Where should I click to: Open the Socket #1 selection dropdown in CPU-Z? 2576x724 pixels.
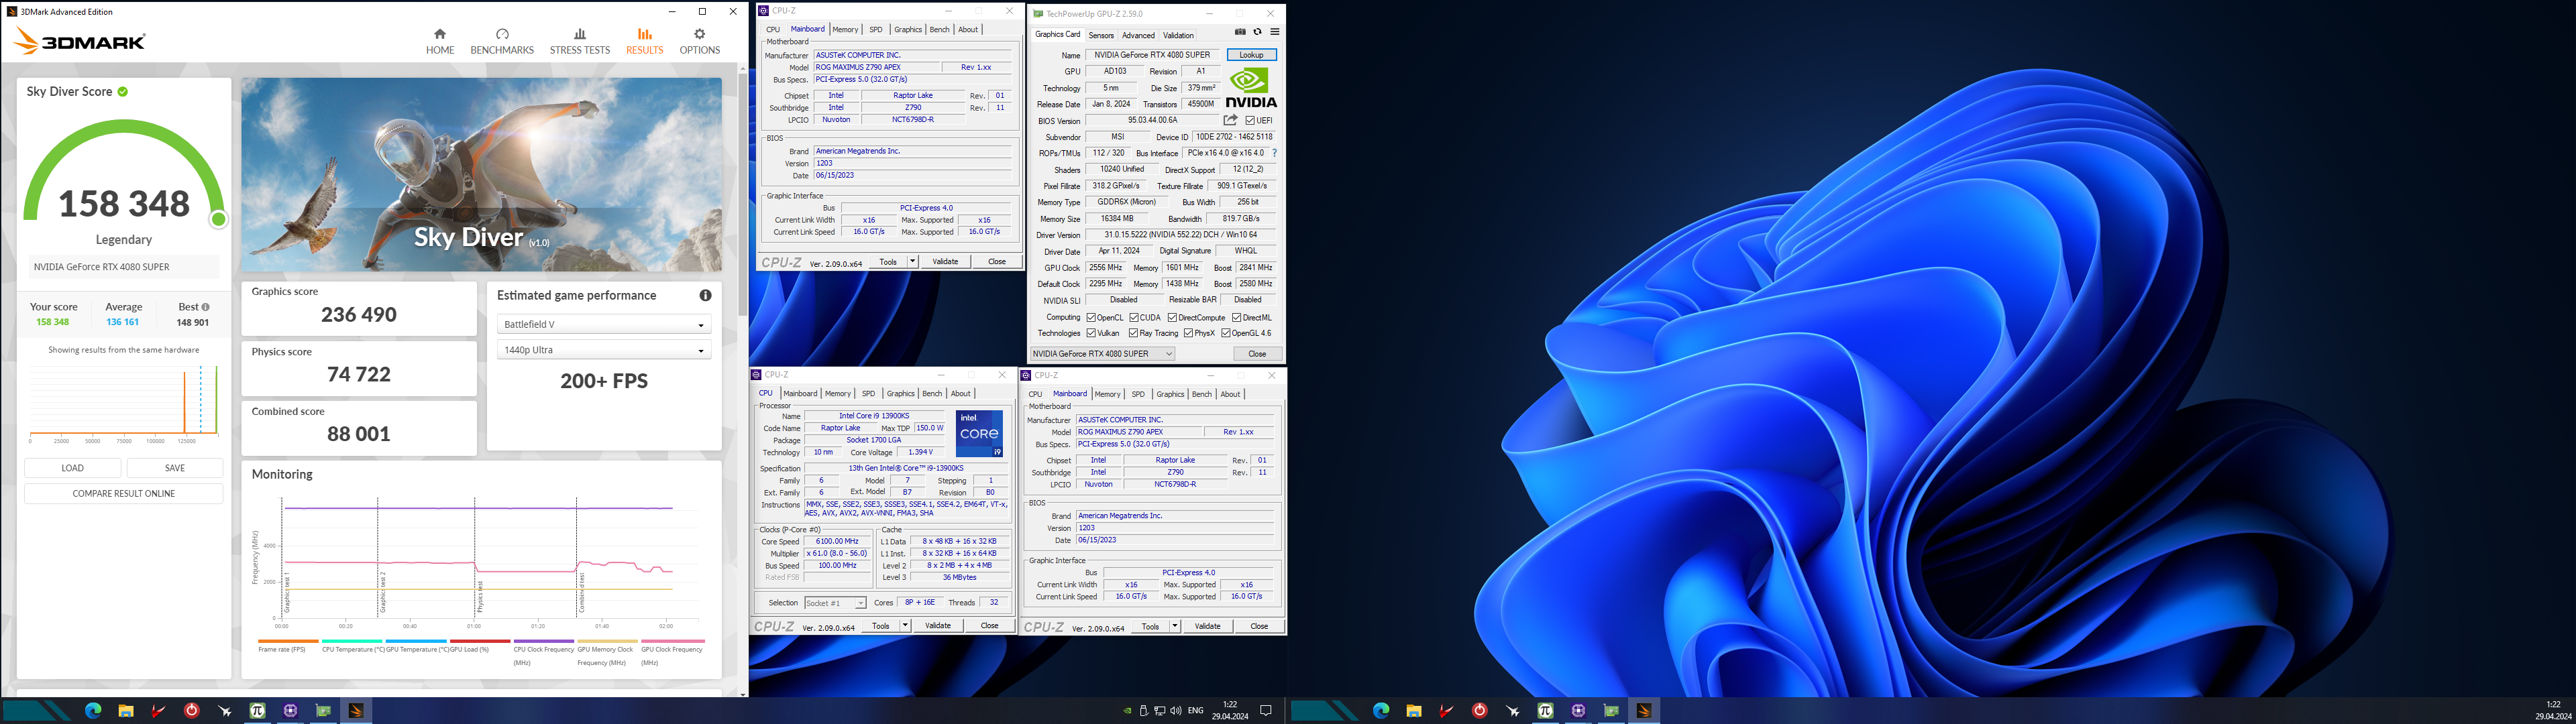pyautogui.click(x=835, y=603)
